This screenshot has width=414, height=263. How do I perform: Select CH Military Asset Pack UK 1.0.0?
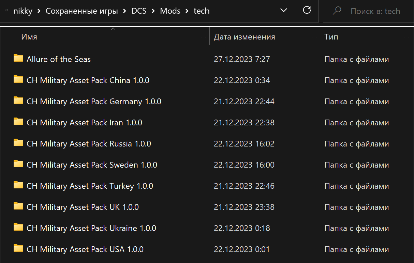[83, 207]
